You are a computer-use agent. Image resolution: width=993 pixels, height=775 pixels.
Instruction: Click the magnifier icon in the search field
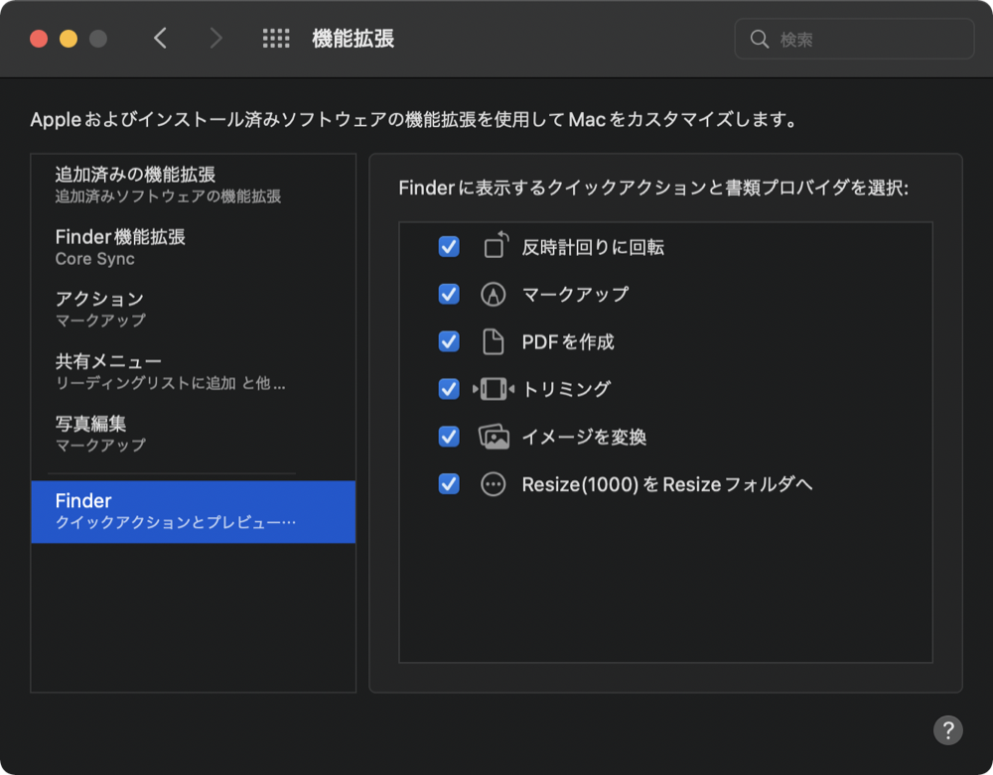(760, 39)
